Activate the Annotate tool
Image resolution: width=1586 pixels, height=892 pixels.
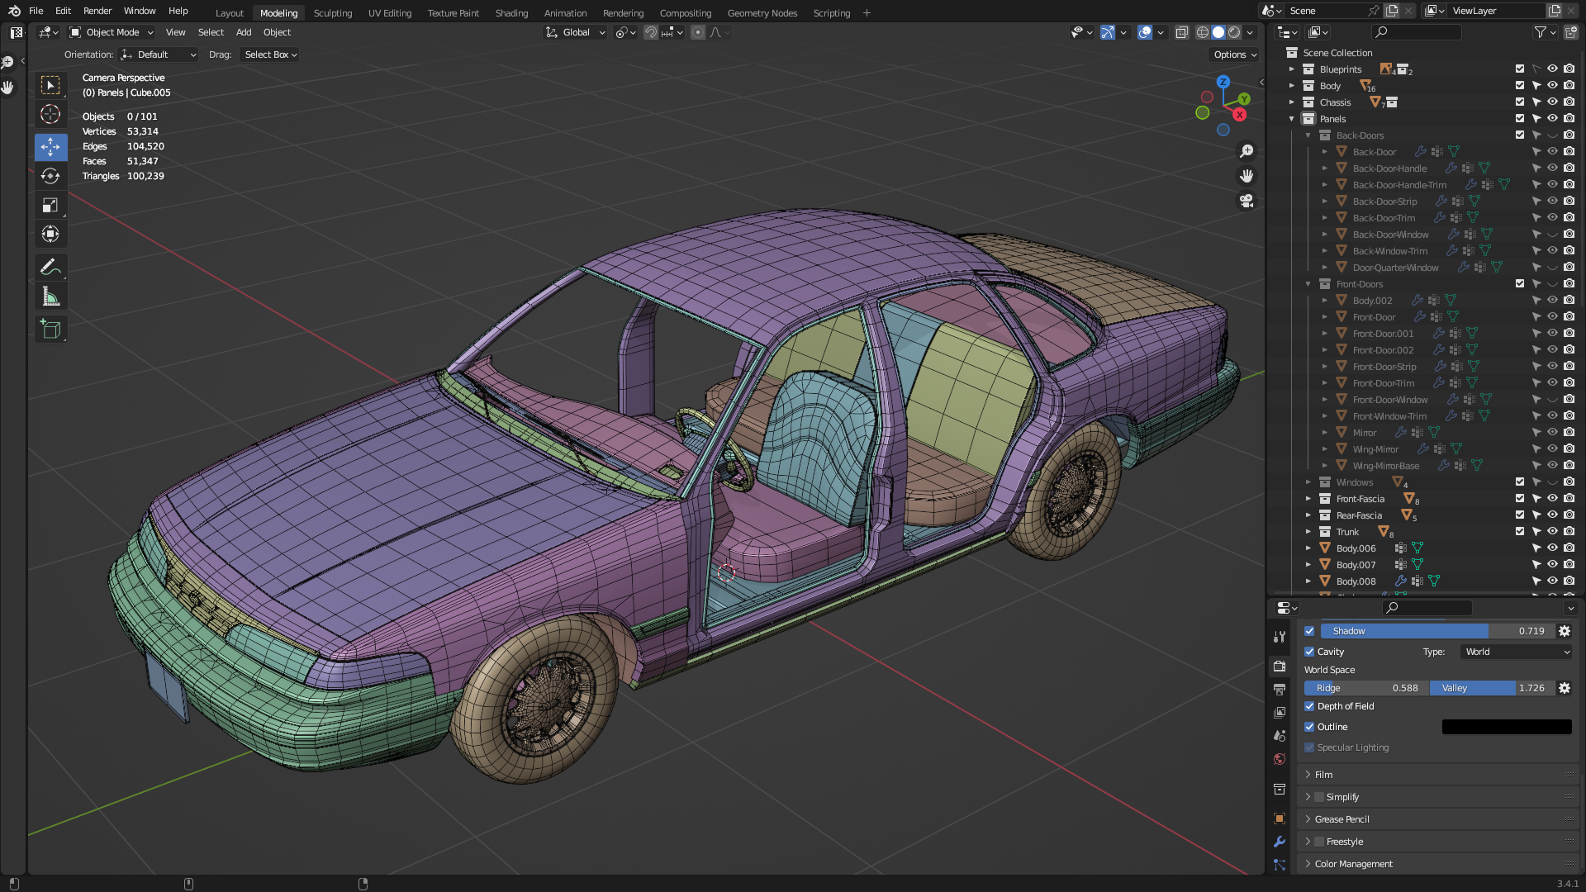pos(50,267)
